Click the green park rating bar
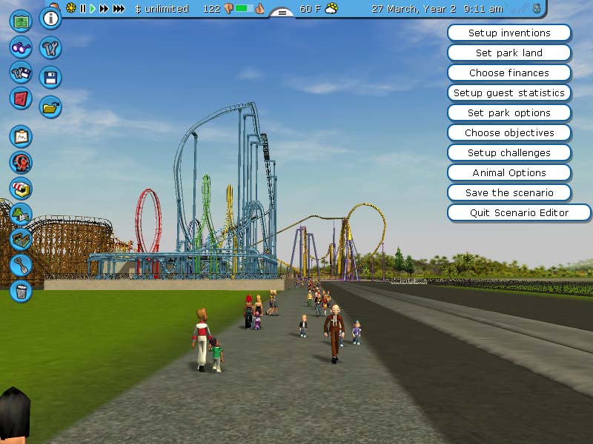593x444 pixels. tap(245, 8)
